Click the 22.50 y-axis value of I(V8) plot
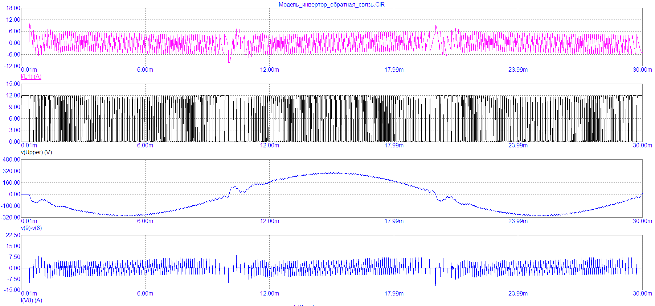This screenshot has height=306, width=655. (x=13, y=235)
